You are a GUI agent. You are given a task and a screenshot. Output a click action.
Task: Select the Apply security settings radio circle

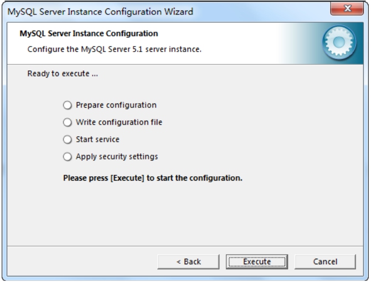pyautogui.click(x=68, y=157)
